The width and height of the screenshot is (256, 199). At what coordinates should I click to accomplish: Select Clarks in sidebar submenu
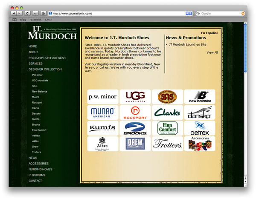click(35, 108)
